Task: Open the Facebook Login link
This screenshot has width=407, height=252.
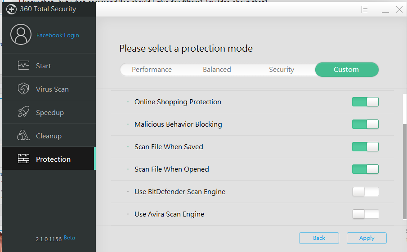Action: pos(58,35)
